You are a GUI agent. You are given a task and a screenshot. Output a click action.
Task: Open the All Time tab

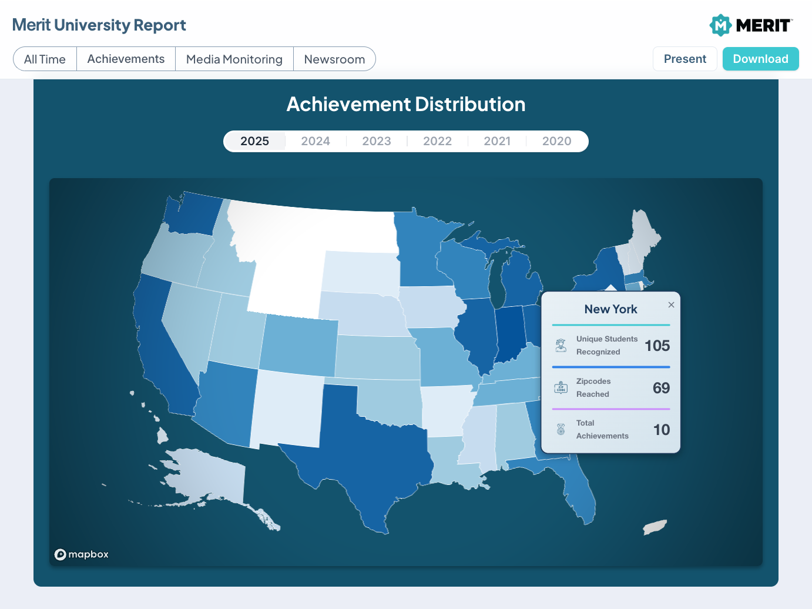[x=45, y=59]
